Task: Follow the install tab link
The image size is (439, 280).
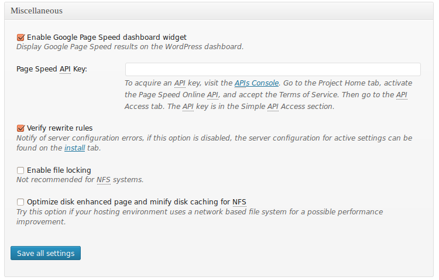Action: pos(74,148)
